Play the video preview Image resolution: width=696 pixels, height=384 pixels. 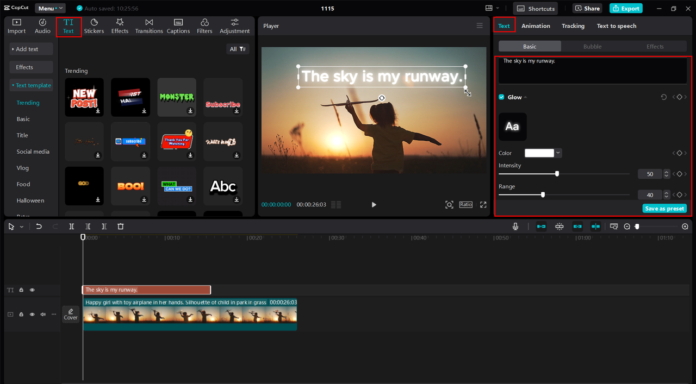point(374,205)
